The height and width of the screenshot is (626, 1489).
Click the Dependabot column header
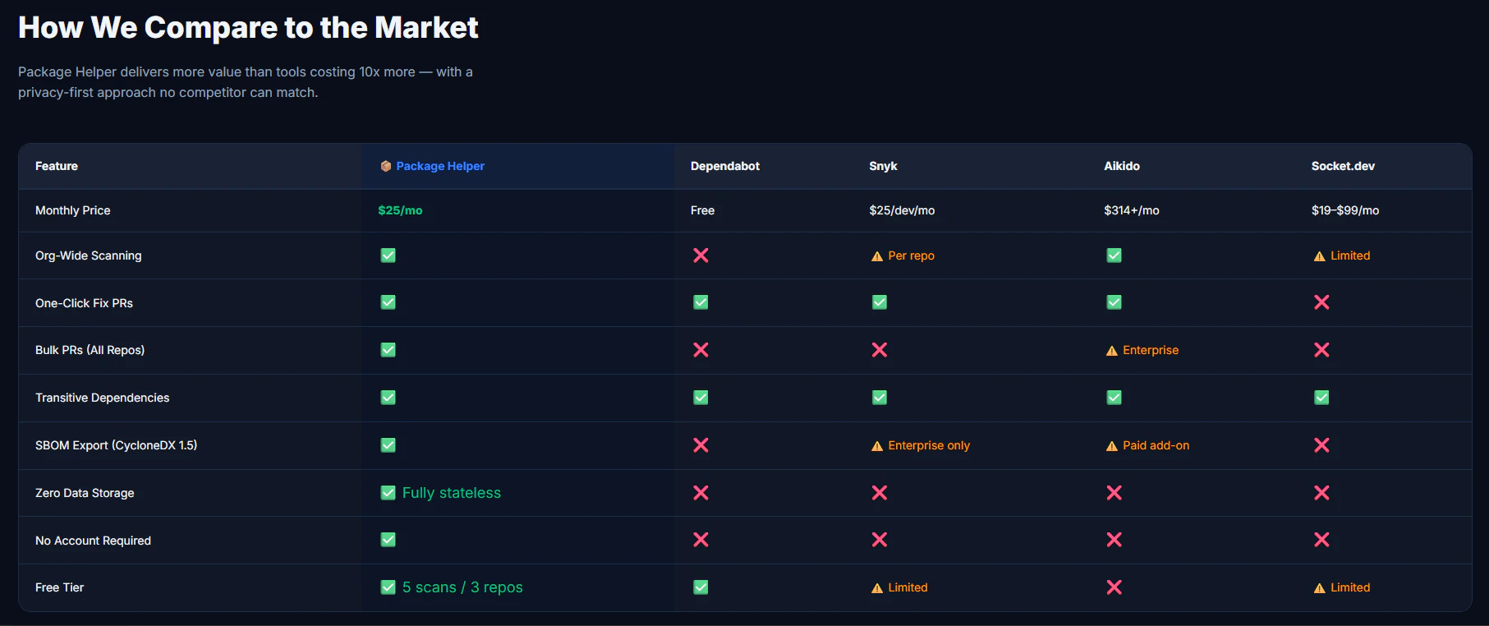click(x=725, y=166)
